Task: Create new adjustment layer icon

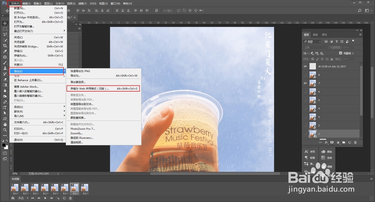Action: 338,143
